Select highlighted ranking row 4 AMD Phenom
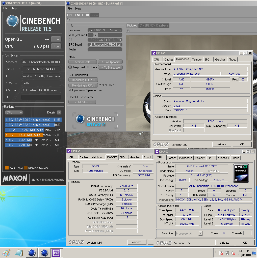The height and width of the screenshot is (258, 257). pyautogui.click(x=33, y=135)
